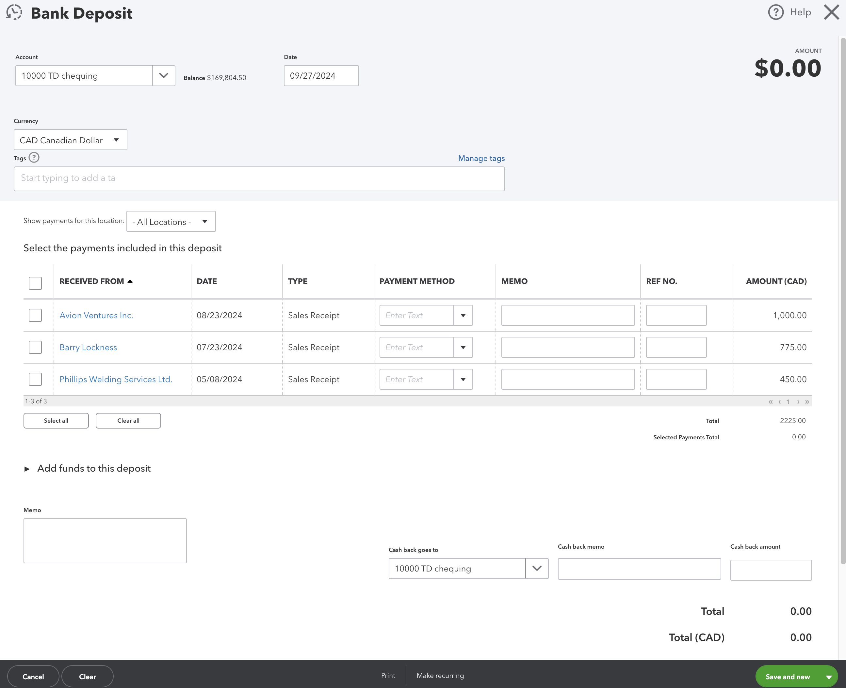Click the Avion Ventures payment method dropdown
Viewport: 846px width, 688px height.
pyautogui.click(x=463, y=315)
